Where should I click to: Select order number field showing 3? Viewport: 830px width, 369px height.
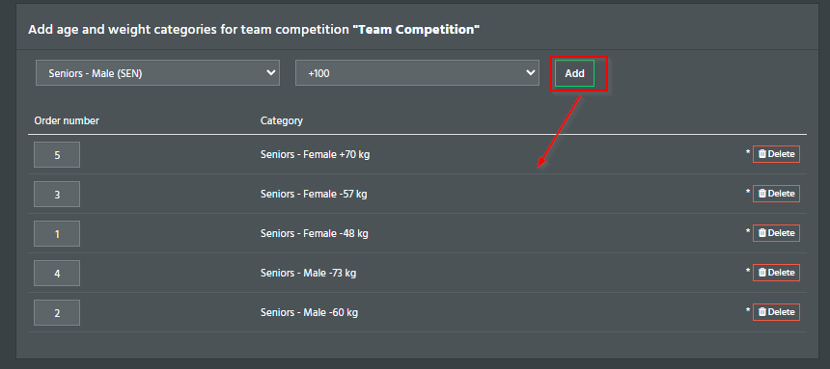point(57,195)
